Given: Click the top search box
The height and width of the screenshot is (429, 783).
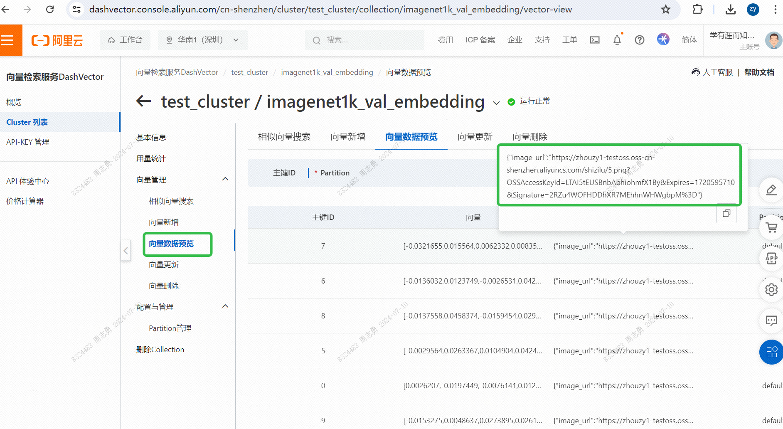Looking at the screenshot, I should point(364,40).
